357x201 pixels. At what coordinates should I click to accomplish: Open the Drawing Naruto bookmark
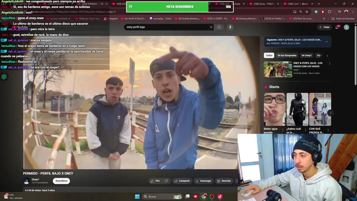click(245, 19)
